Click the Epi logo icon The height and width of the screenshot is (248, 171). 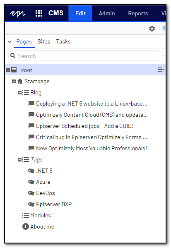point(17,13)
